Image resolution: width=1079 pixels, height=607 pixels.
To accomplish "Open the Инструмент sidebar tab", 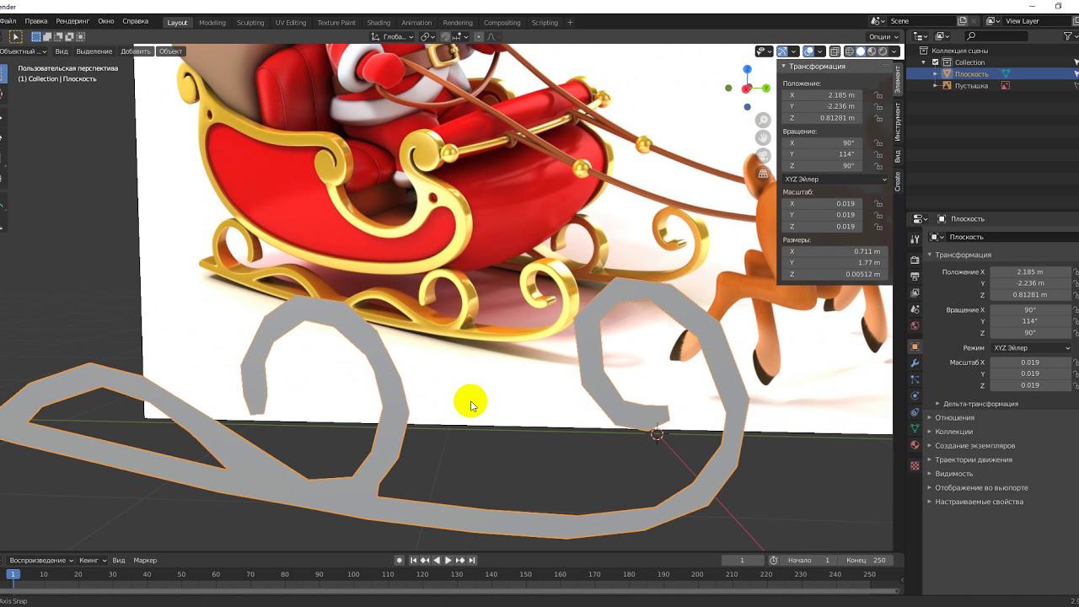I will coord(898,122).
